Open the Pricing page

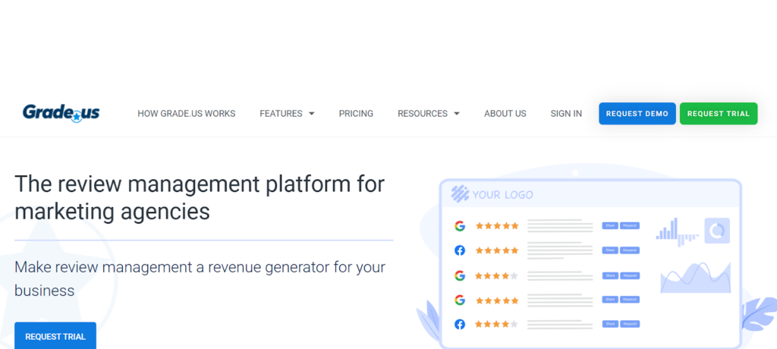tap(356, 114)
